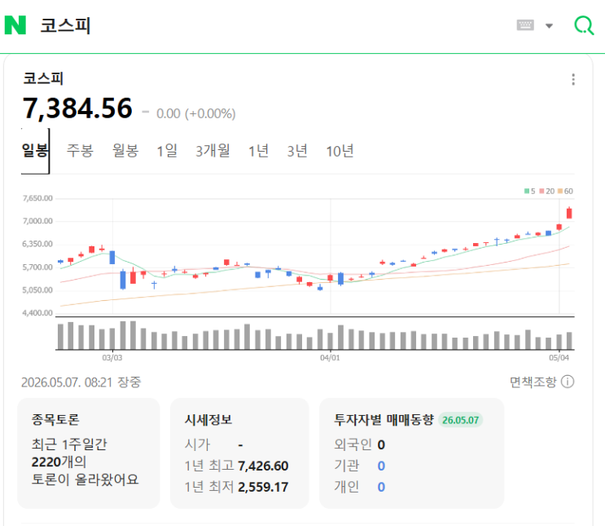
Task: Select the 3개월 chart tab
Action: pos(213,151)
